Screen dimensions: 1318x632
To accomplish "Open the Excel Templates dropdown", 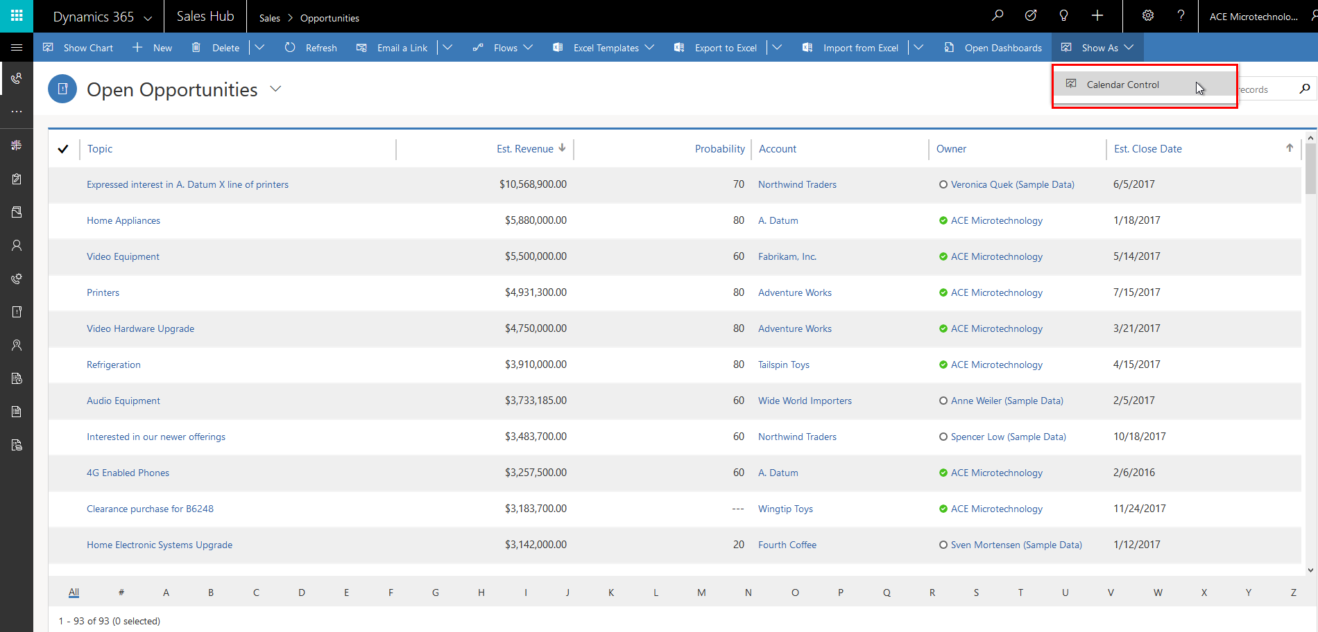I will 604,48.
